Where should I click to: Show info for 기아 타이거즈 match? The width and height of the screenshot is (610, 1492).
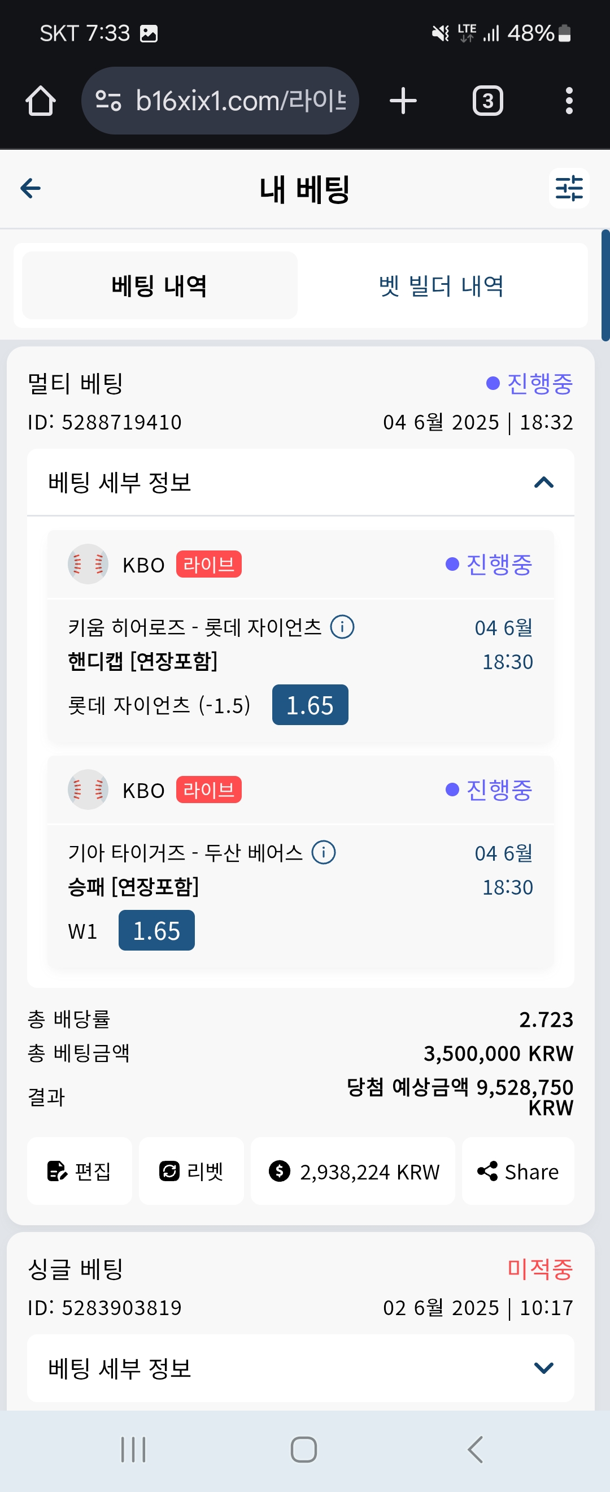point(324,852)
